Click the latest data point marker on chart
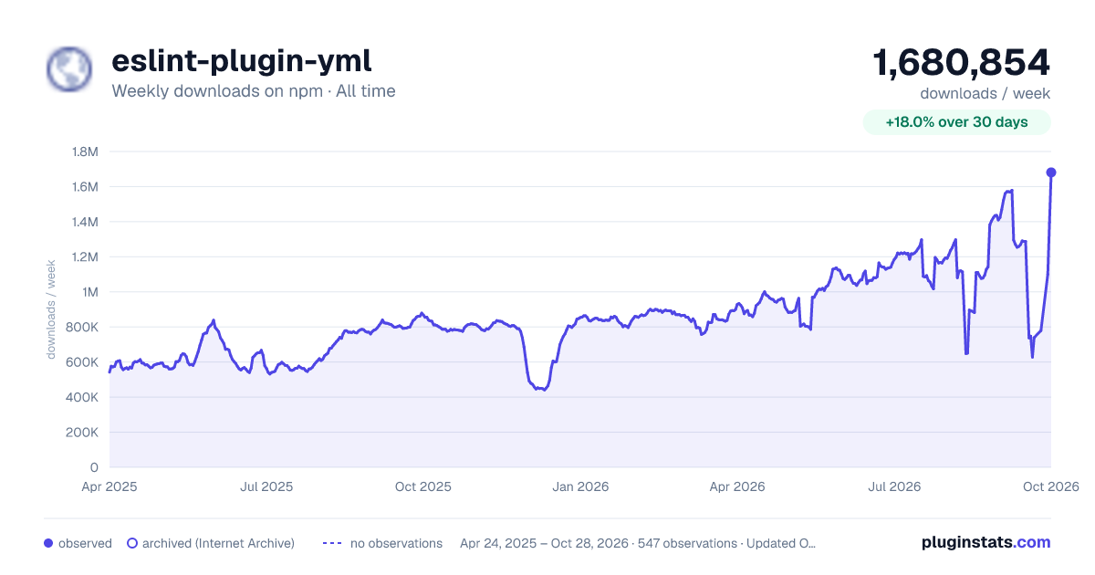Viewport: 1095px width, 575px height. pyautogui.click(x=1051, y=172)
